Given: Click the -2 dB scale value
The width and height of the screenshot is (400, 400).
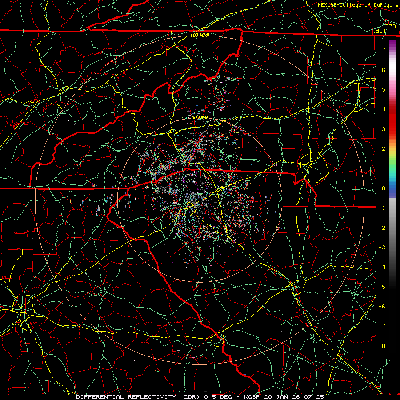Looking at the screenshot, I should click(x=382, y=228).
